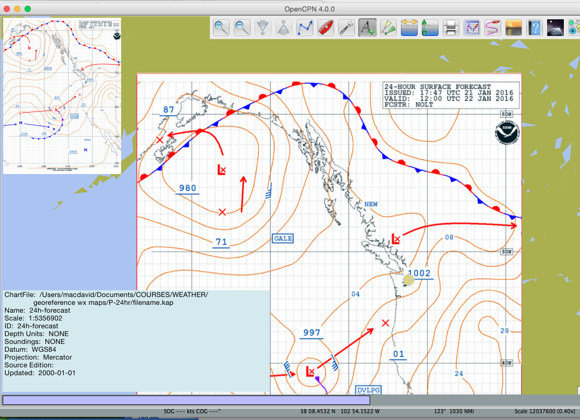The height and width of the screenshot is (420, 580).
Task: Click the '87' pressure label near Alaska
Action: pyautogui.click(x=169, y=109)
